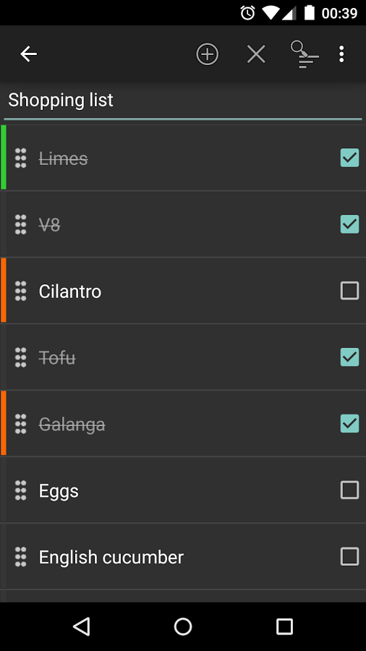
Task: Tap the Android home button
Action: 183,626
